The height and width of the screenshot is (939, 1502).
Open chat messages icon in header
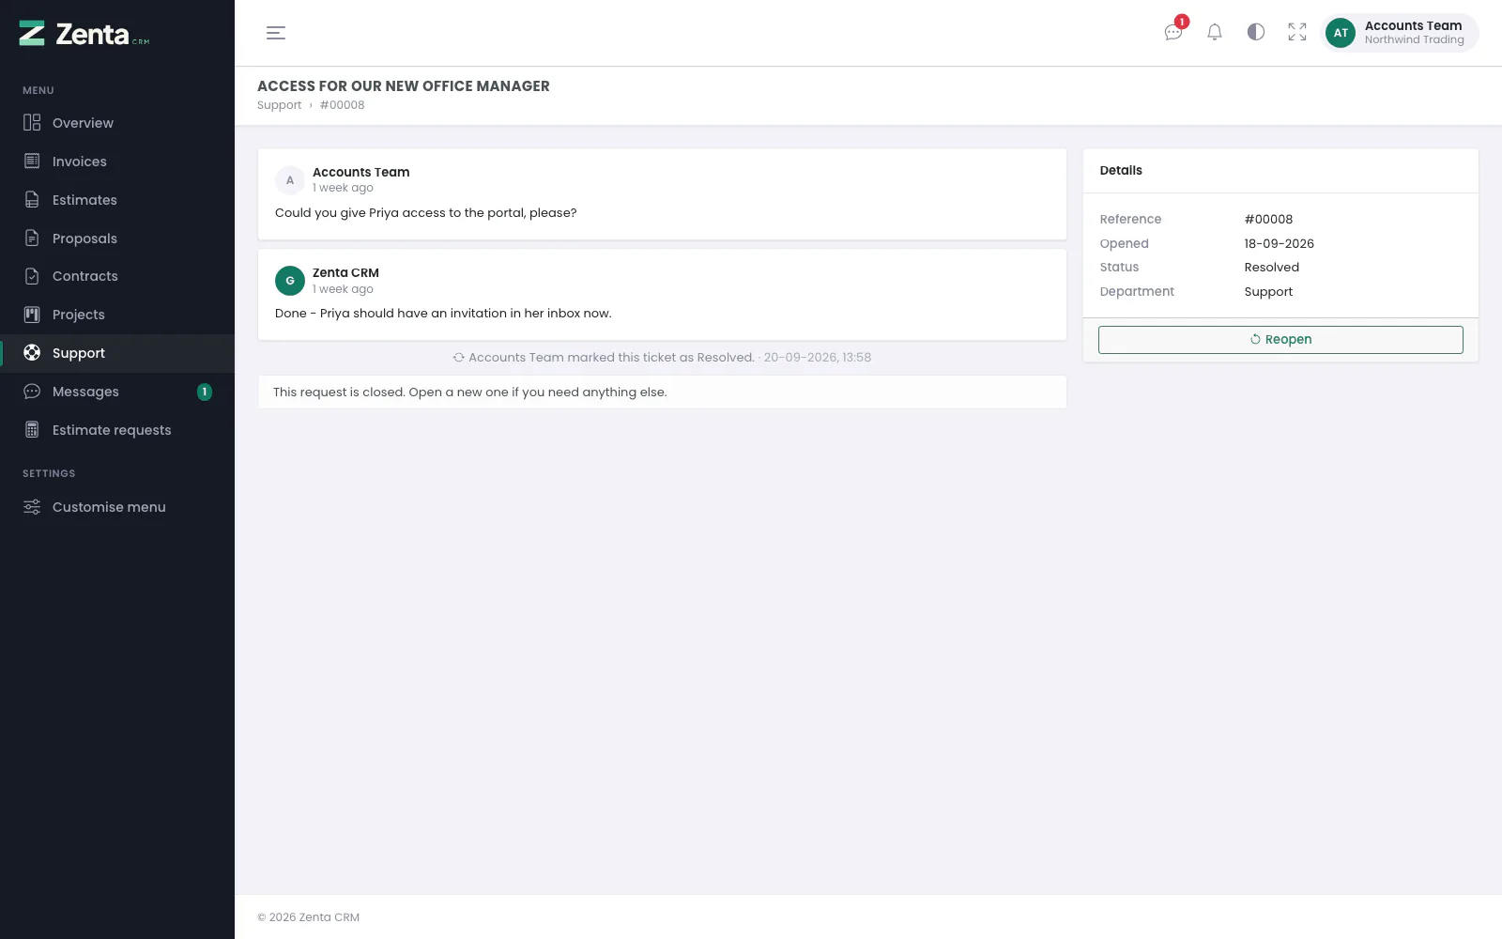[1173, 33]
